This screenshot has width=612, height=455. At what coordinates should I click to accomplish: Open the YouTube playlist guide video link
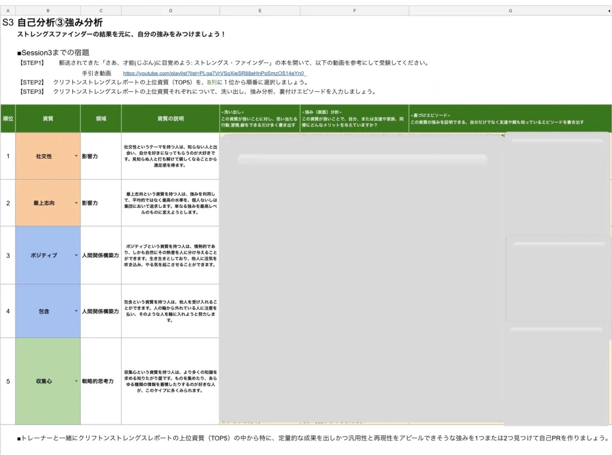214,73
